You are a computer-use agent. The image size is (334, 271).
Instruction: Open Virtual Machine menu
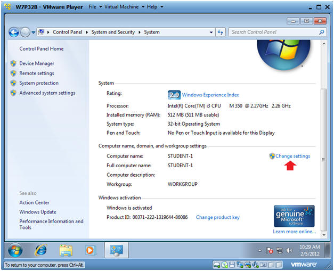(125, 7)
